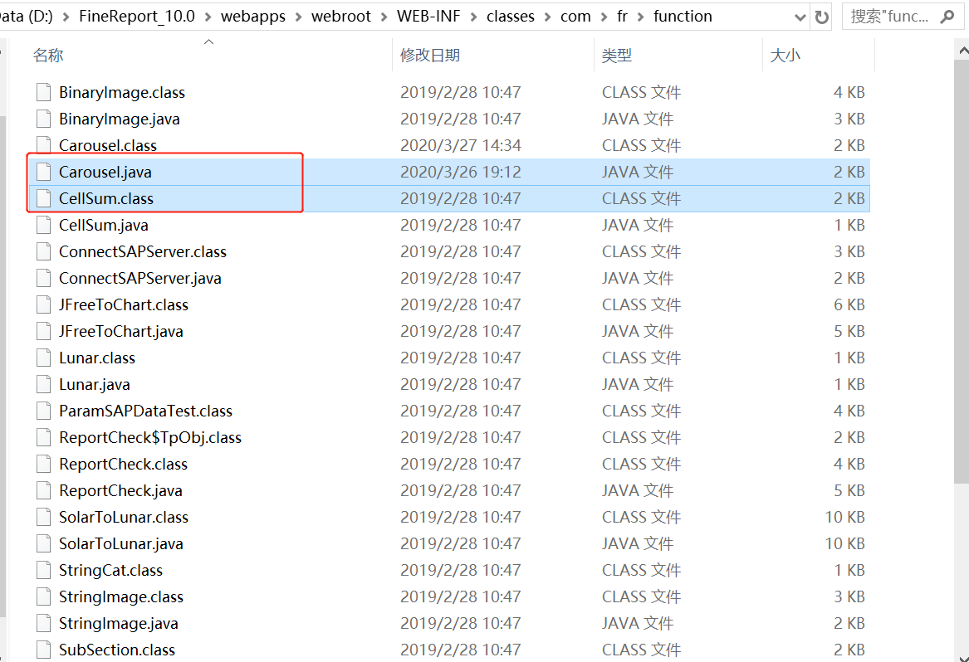
Task: Select the CellSum.java file name
Action: [104, 225]
